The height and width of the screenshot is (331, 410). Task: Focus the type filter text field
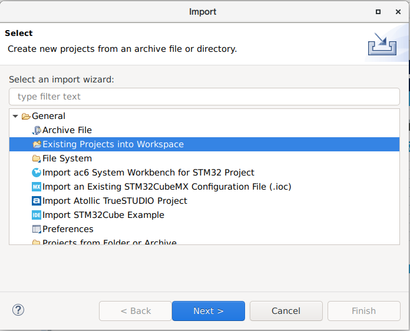(x=204, y=97)
